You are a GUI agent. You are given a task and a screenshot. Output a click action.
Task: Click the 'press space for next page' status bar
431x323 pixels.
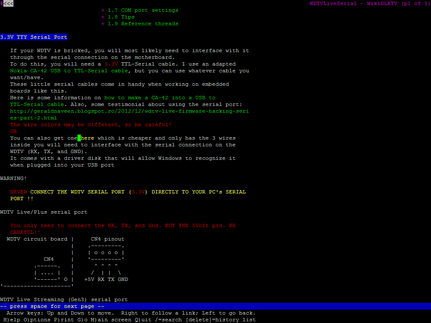click(215, 306)
